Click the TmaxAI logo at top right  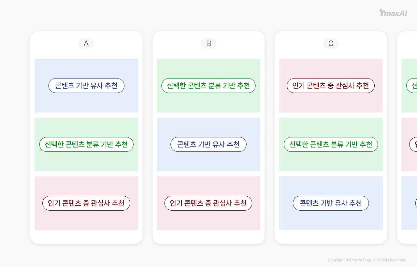pos(393,13)
